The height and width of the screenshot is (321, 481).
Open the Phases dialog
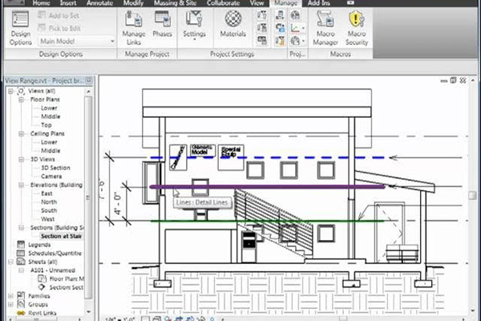[162, 25]
